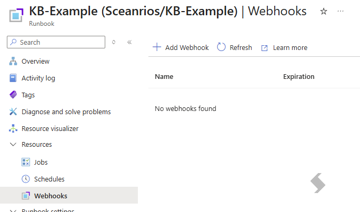Screen dimensions: 360x212
Task: Add a new Webhook
Action: (x=181, y=47)
